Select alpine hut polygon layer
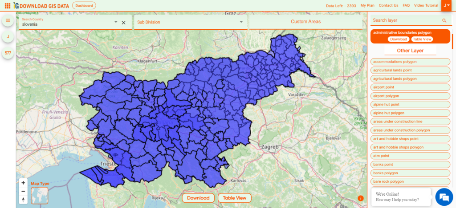This screenshot has height=208, width=456. (410, 113)
